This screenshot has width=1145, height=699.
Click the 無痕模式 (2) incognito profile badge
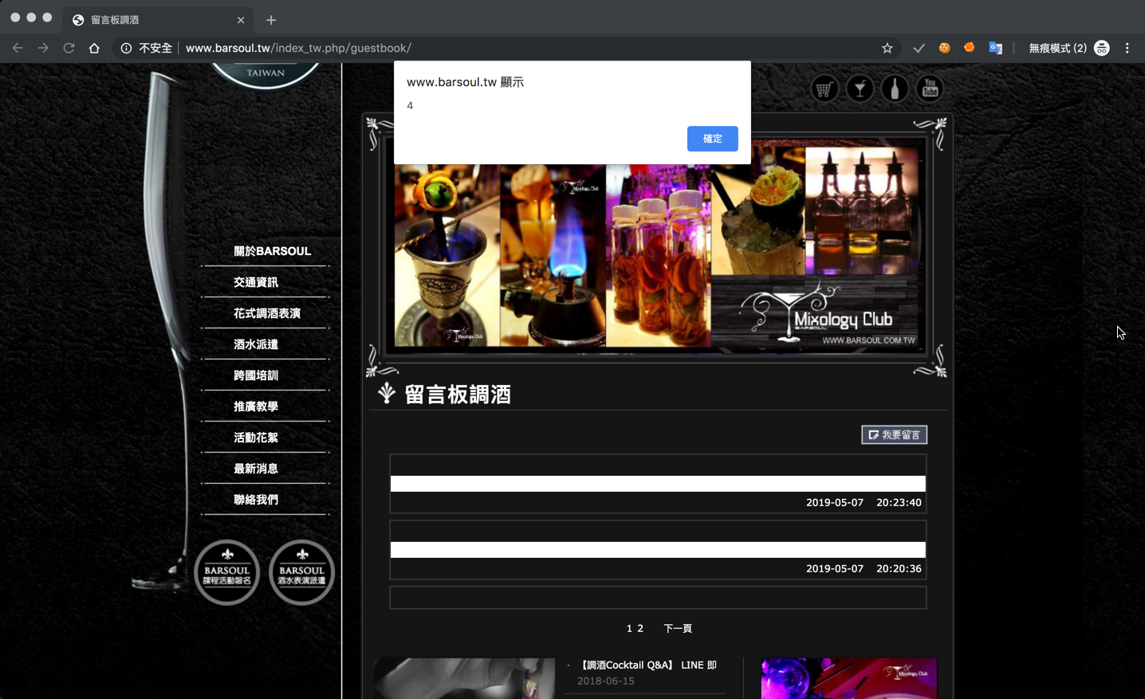1068,48
